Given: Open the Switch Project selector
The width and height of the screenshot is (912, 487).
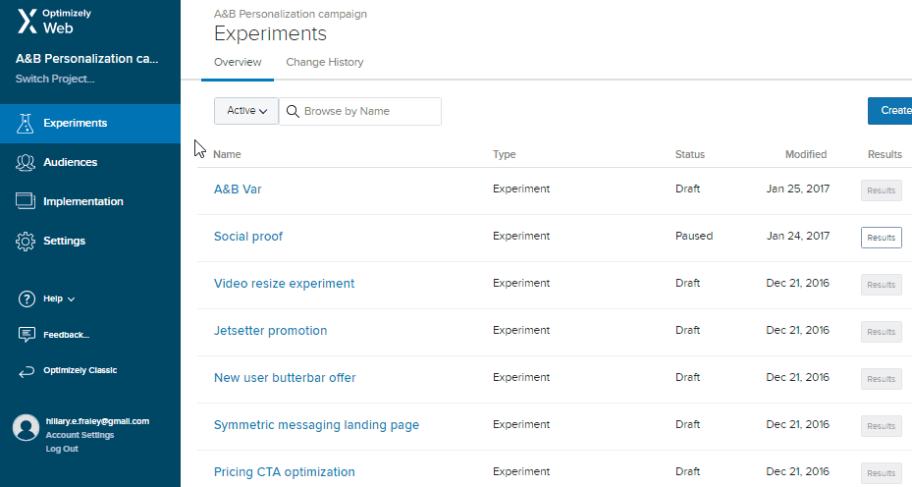Looking at the screenshot, I should coord(55,79).
